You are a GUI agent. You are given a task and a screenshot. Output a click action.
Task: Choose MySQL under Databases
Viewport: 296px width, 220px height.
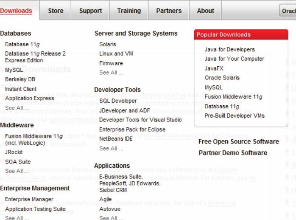click(14, 70)
